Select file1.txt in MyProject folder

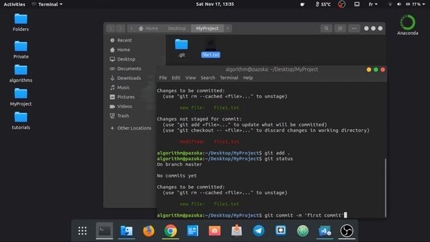pyautogui.click(x=210, y=48)
